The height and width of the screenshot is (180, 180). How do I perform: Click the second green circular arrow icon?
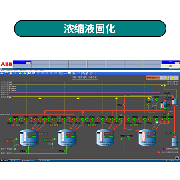[x=25, y=74]
